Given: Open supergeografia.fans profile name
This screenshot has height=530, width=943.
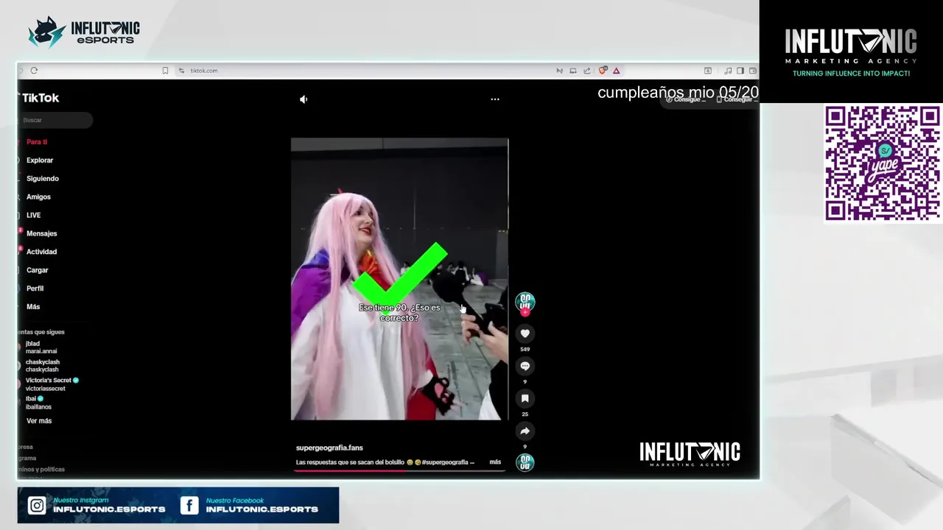Looking at the screenshot, I should pos(329,448).
